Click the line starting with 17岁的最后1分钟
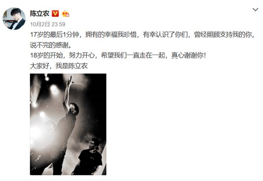263x181 pixels. click(142, 35)
